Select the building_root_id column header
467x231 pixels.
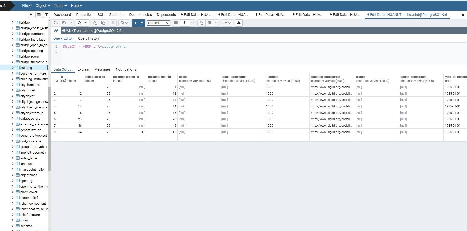(x=162, y=79)
